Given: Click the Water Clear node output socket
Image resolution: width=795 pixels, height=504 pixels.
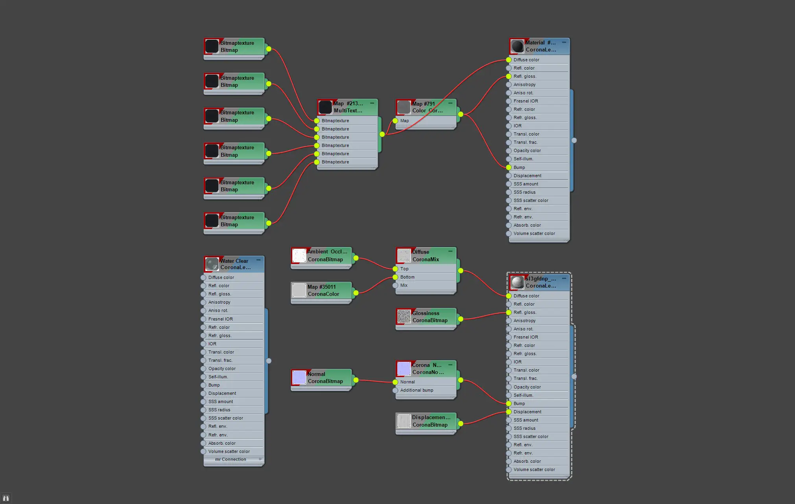Looking at the screenshot, I should pyautogui.click(x=269, y=361).
